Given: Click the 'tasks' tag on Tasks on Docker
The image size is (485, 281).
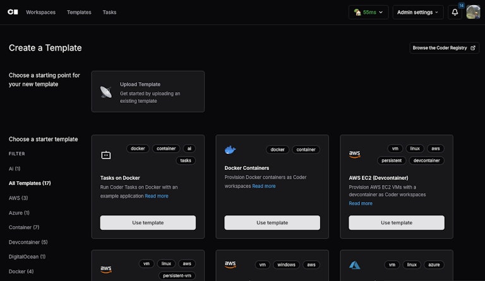Looking at the screenshot, I should (x=186, y=160).
